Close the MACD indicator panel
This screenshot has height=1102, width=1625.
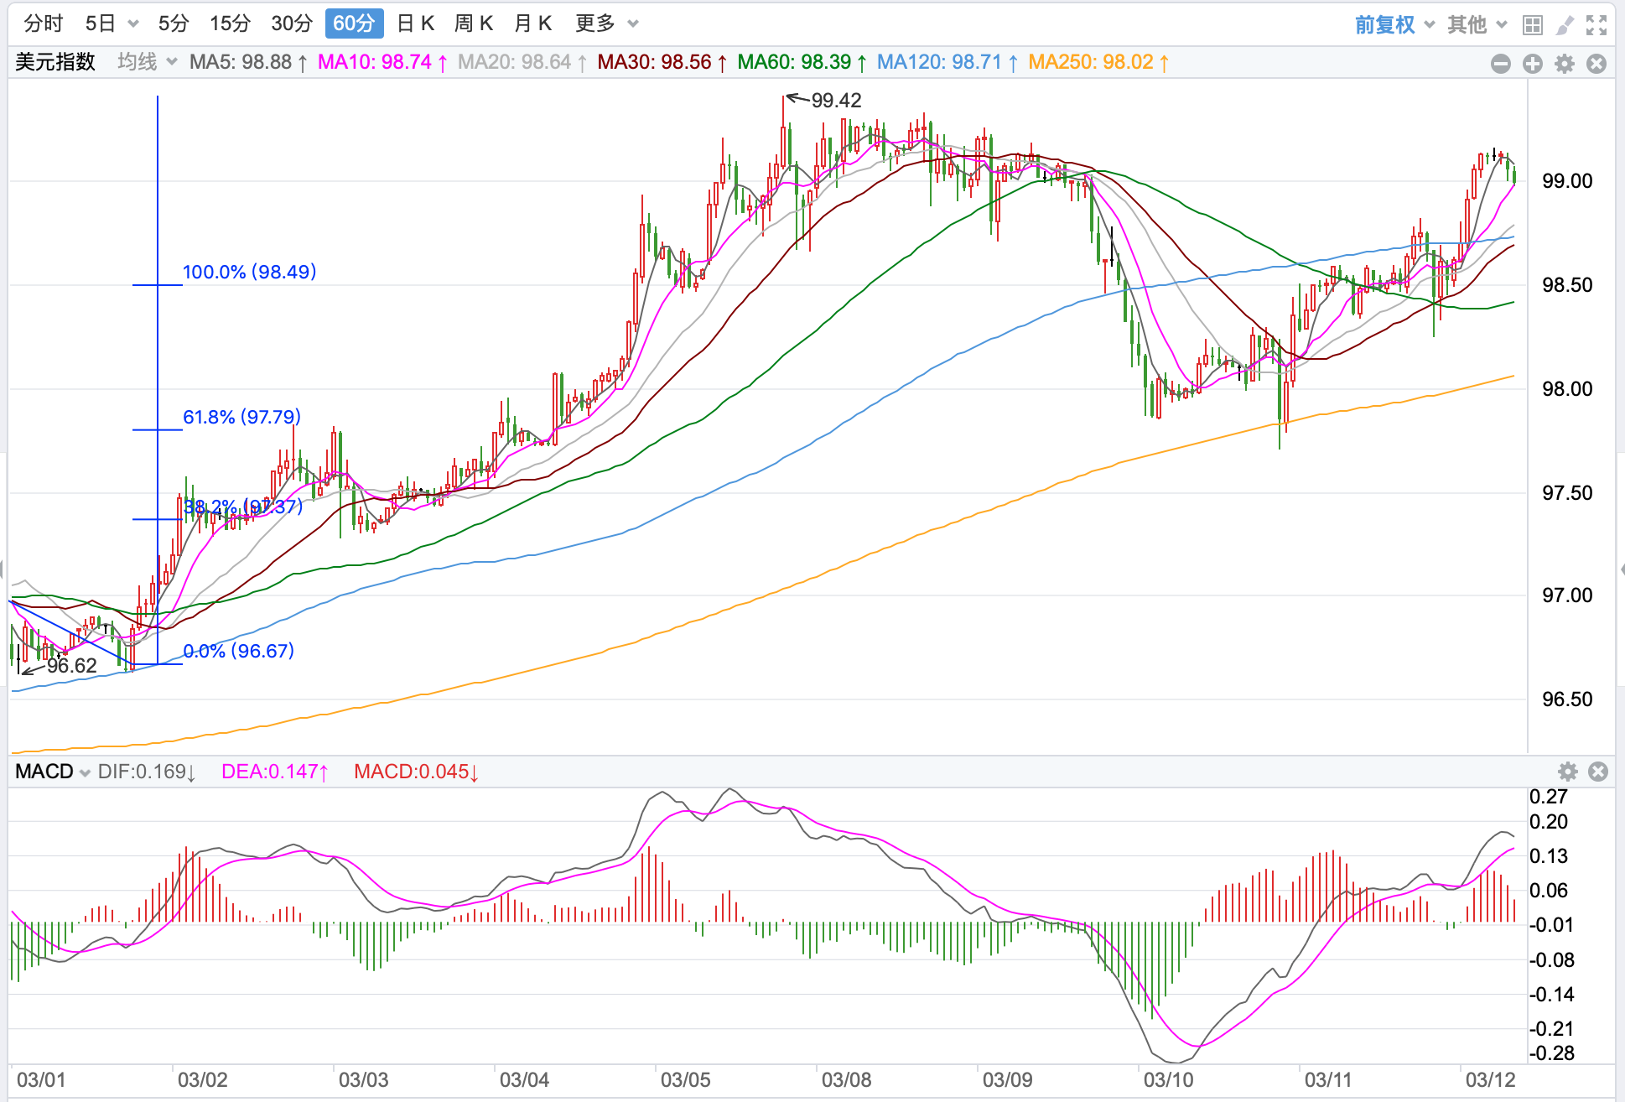1598,772
